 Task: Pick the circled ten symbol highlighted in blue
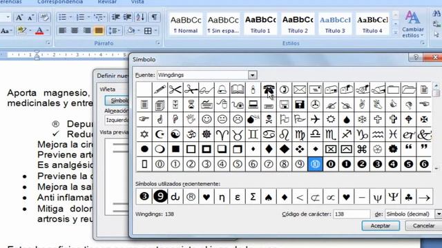click(315, 164)
